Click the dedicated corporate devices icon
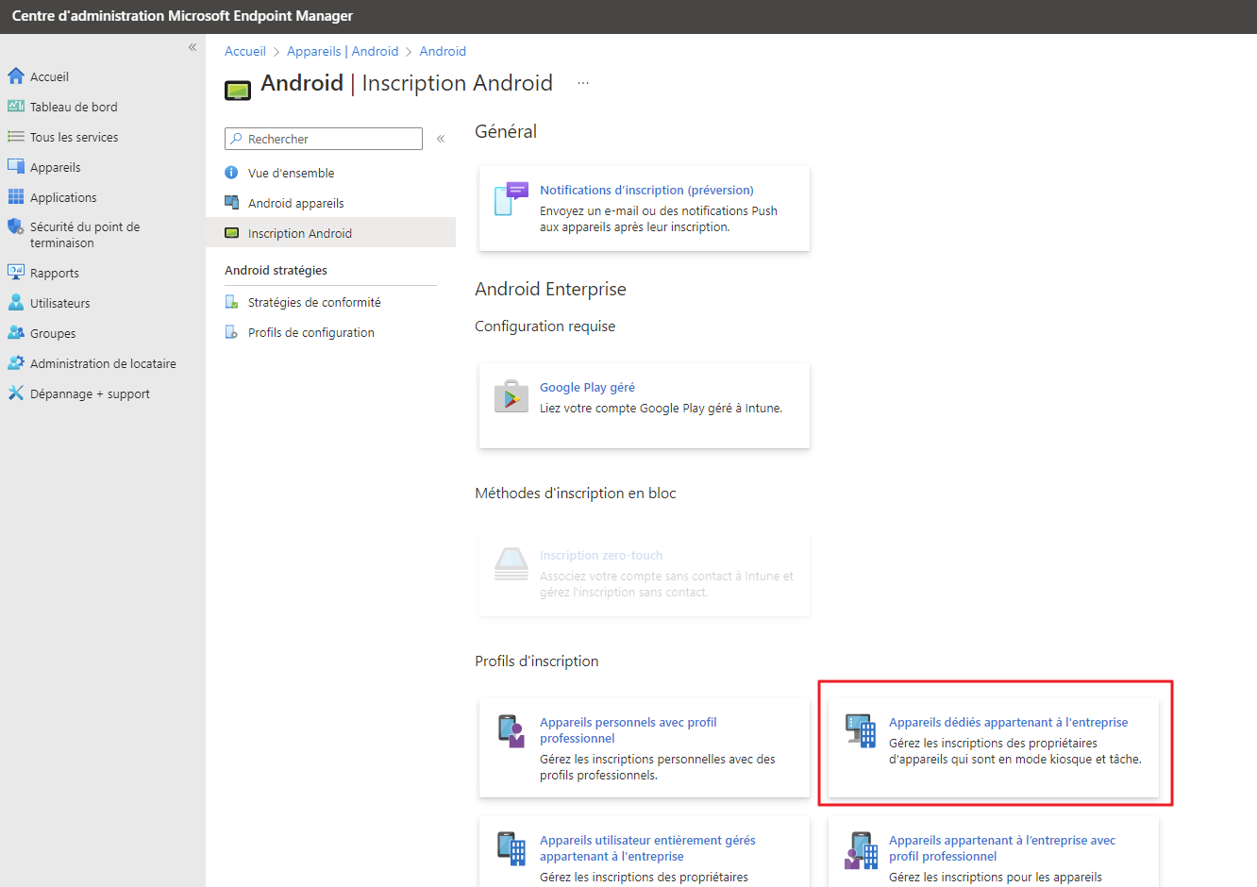This screenshot has height=887, width=1257. click(x=861, y=731)
